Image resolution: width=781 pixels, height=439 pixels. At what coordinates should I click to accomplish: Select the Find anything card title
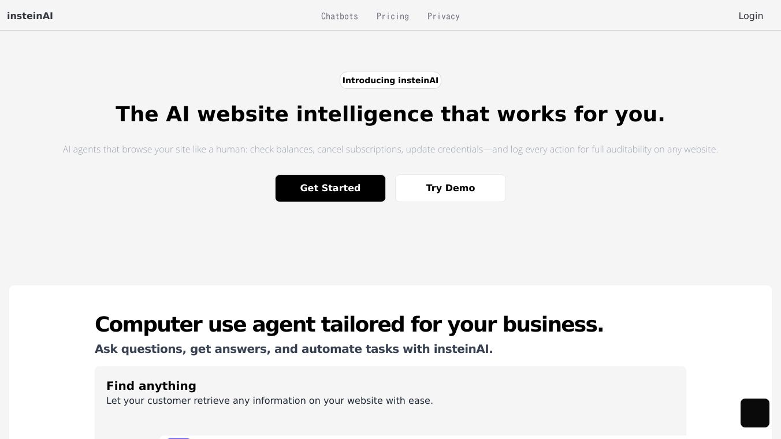click(x=151, y=386)
